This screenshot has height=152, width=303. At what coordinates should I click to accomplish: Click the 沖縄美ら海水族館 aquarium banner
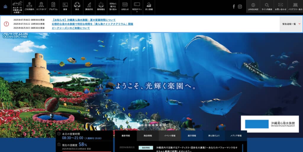[270, 124]
